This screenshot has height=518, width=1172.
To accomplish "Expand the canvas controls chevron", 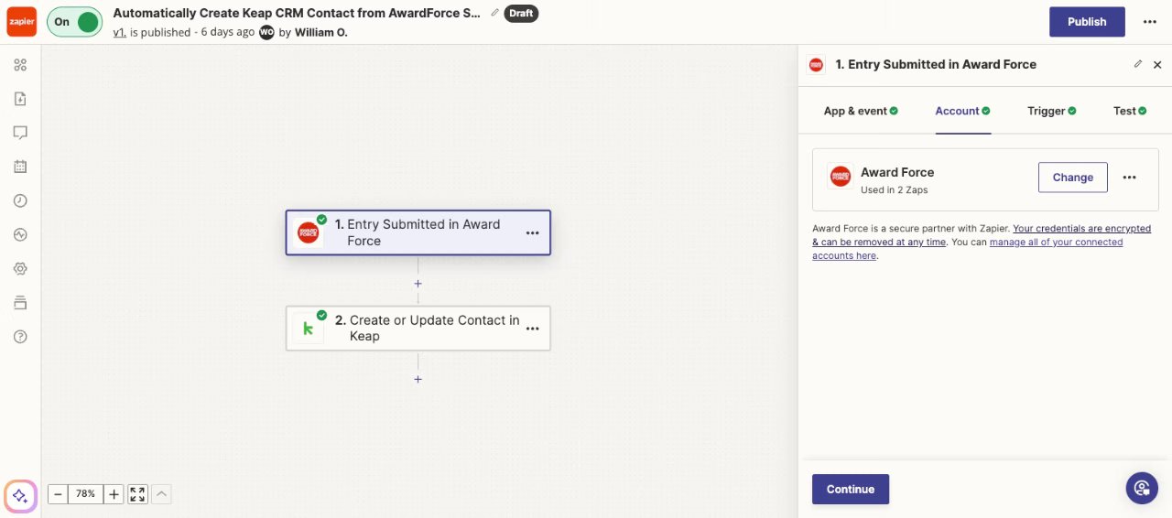I will pyautogui.click(x=161, y=494).
